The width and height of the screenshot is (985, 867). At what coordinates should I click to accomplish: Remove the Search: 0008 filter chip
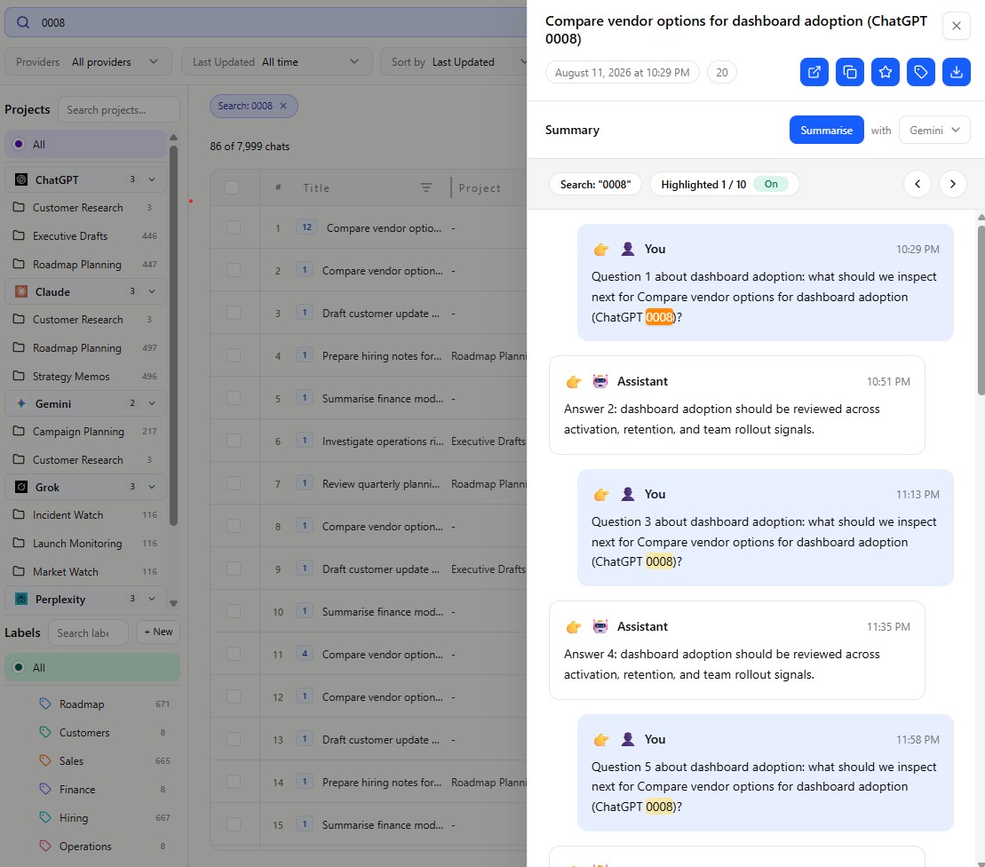click(283, 106)
